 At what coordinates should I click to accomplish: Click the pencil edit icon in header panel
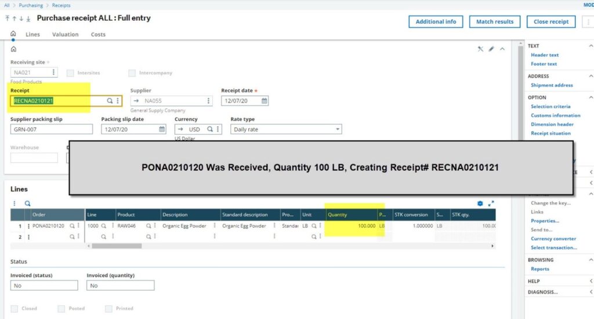(491, 49)
